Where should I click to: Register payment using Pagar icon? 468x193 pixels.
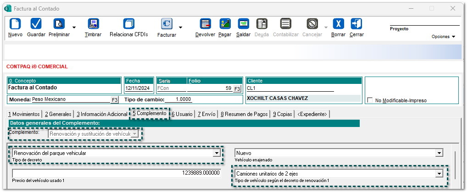click(225, 24)
